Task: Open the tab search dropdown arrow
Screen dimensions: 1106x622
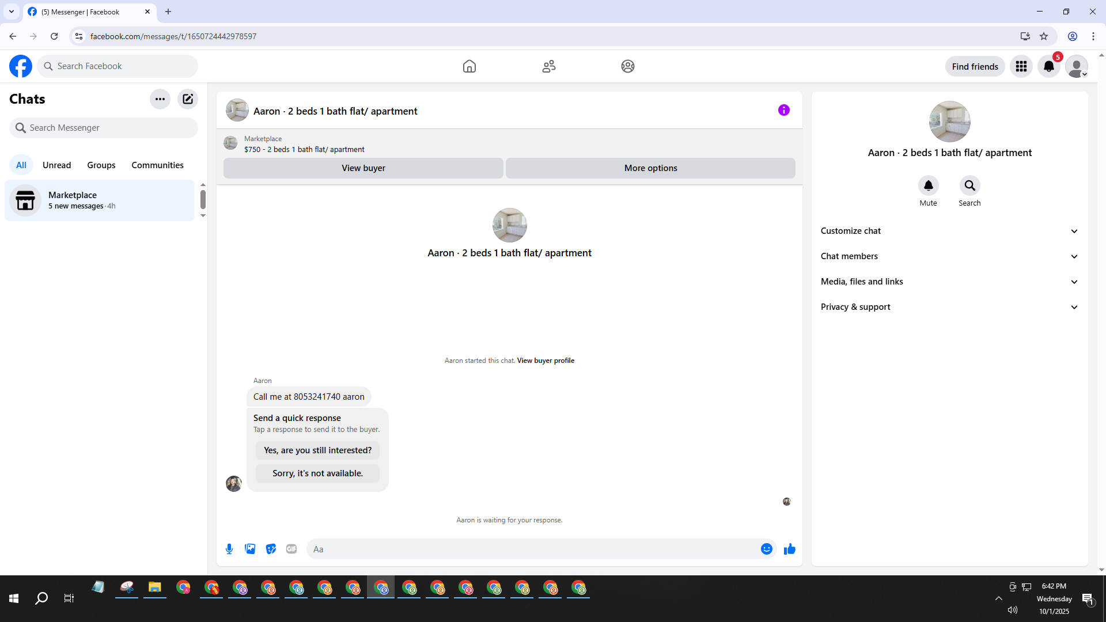Action: (12, 12)
